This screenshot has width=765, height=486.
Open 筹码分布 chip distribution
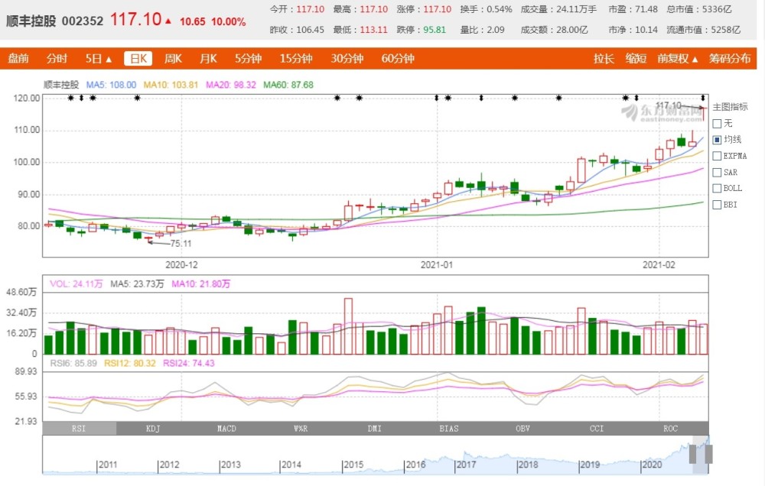click(729, 59)
